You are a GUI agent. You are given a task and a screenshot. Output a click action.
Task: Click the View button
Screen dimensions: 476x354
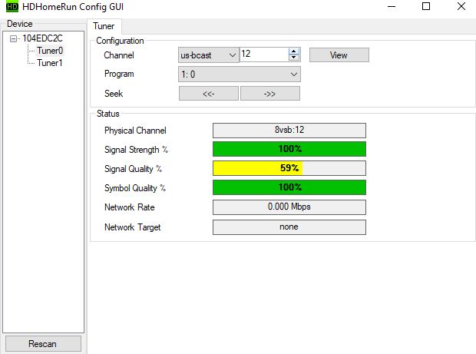[339, 55]
